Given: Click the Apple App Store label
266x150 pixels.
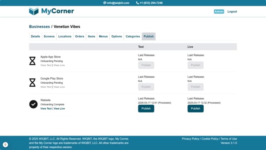Looking at the screenshot, I should (x=50, y=57).
